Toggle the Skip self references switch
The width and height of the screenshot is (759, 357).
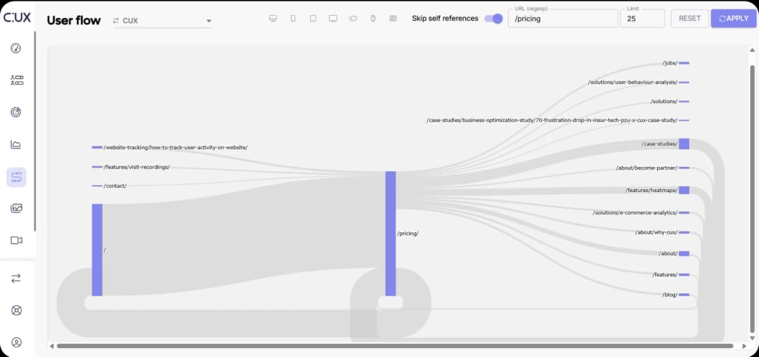click(x=493, y=18)
